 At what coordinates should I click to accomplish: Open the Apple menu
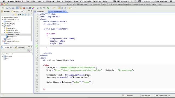coord(4,1)
